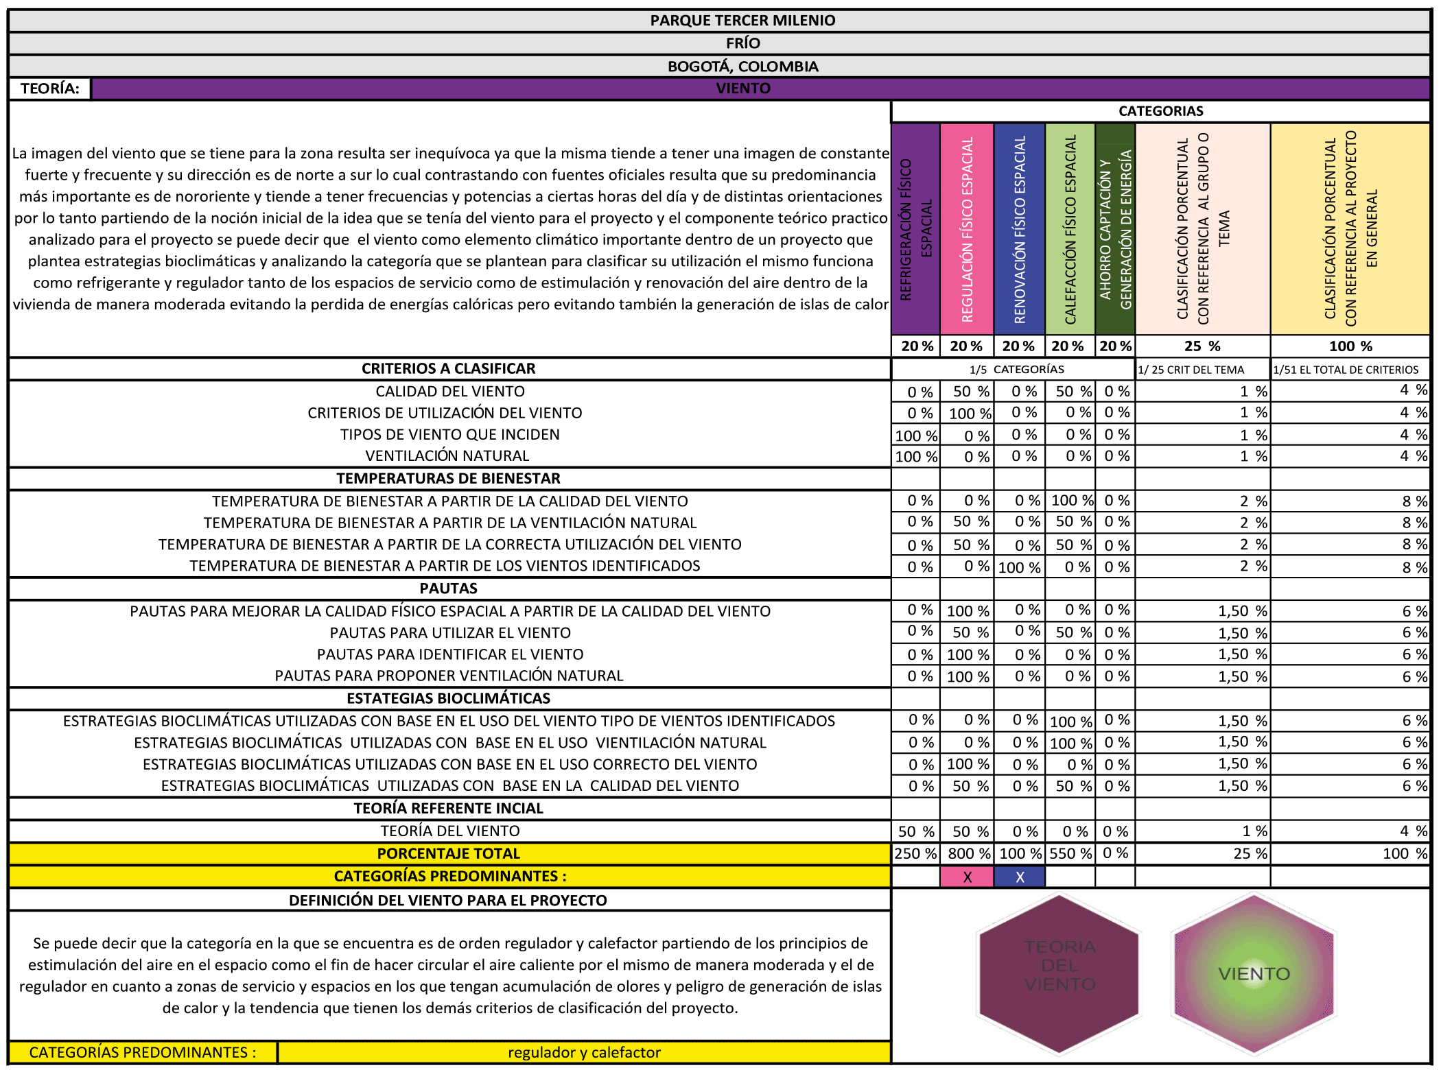Select PAUTAS PARA IDENTIFICAR EL VIENTO row

click(449, 654)
